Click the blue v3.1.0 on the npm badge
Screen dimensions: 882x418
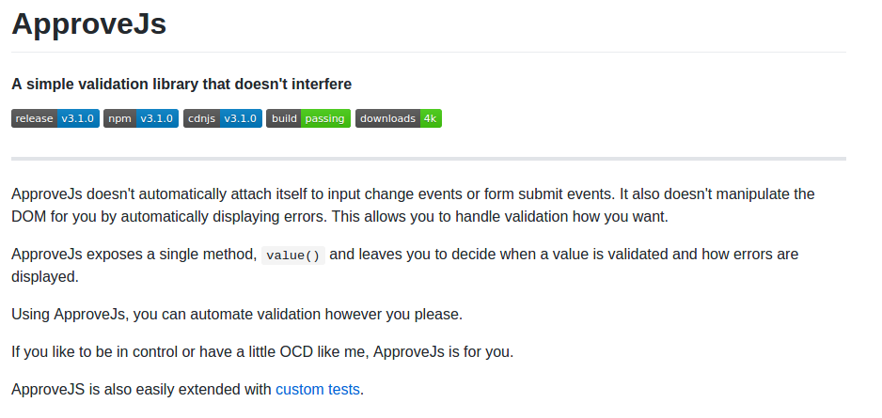click(x=157, y=118)
